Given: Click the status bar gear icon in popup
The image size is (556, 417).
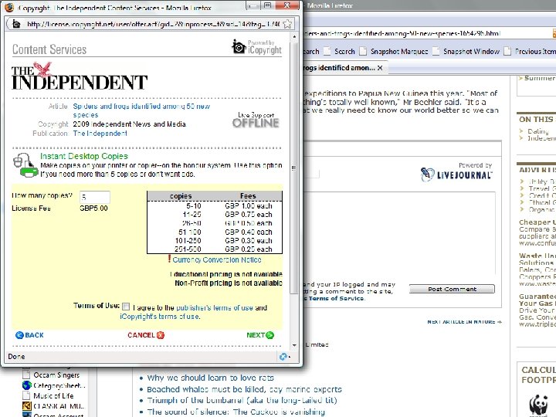Looking at the screenshot, I should tap(283, 357).
